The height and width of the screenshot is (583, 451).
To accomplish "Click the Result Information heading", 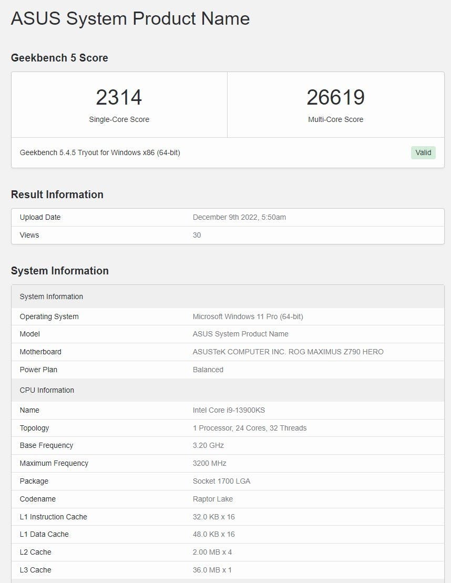I will pos(57,195).
